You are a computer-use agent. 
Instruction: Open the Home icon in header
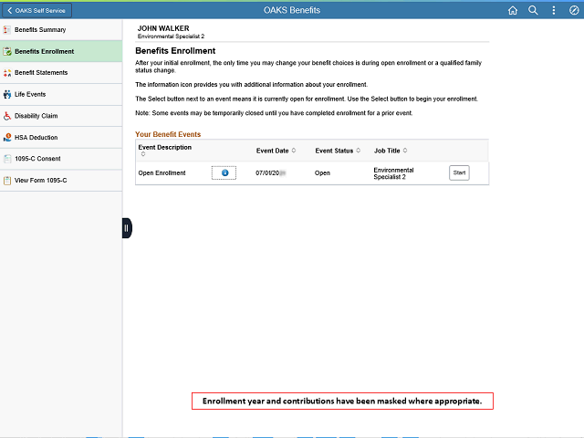click(x=513, y=10)
